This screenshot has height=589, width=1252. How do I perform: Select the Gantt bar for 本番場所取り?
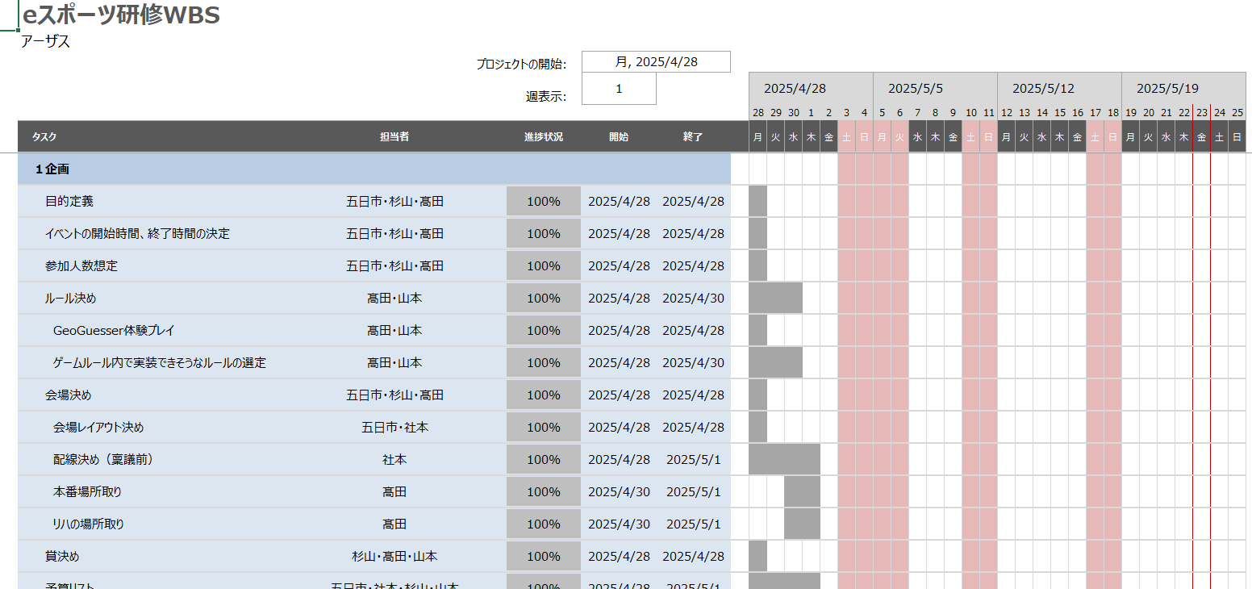[802, 492]
